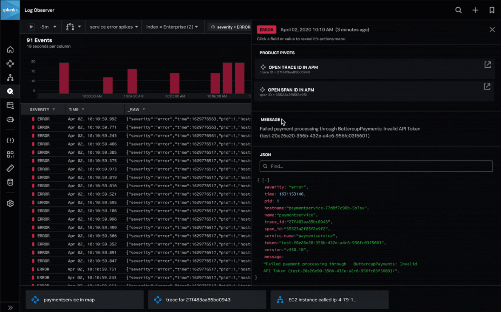501x312 pixels.
Task: Click the Find field in JSON section
Action: coord(376,166)
